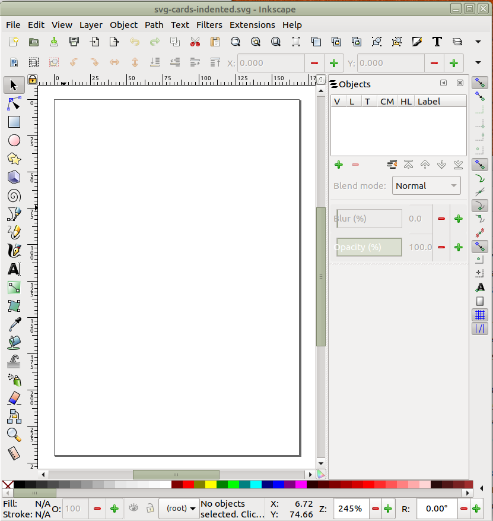The height and width of the screenshot is (521, 493).
Task: Toggle snap to guides
Action: coord(480,329)
